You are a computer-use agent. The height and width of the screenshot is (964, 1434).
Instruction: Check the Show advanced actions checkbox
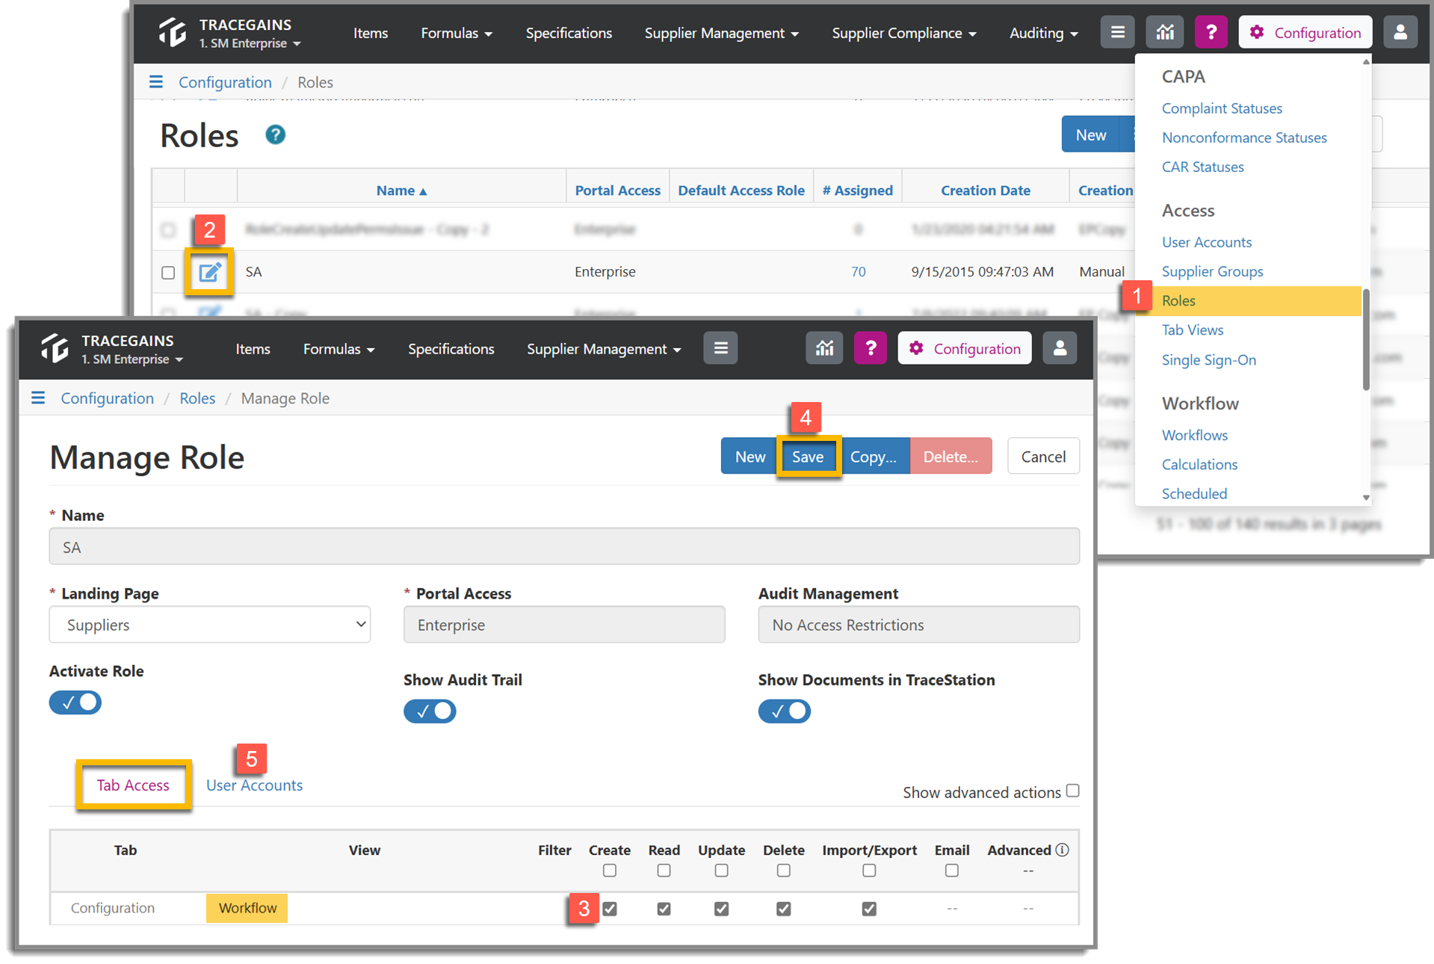(x=1073, y=791)
